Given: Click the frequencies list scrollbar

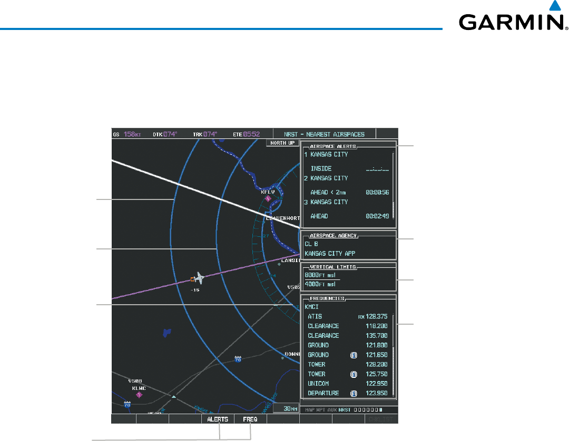Looking at the screenshot, I should coord(393,355).
